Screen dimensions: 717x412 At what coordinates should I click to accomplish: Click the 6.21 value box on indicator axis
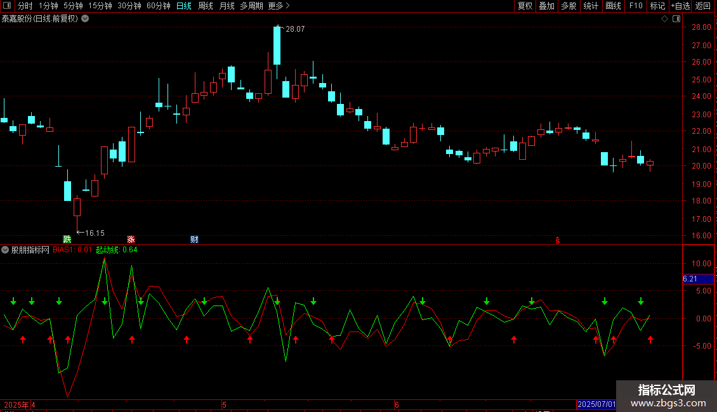(x=698, y=279)
